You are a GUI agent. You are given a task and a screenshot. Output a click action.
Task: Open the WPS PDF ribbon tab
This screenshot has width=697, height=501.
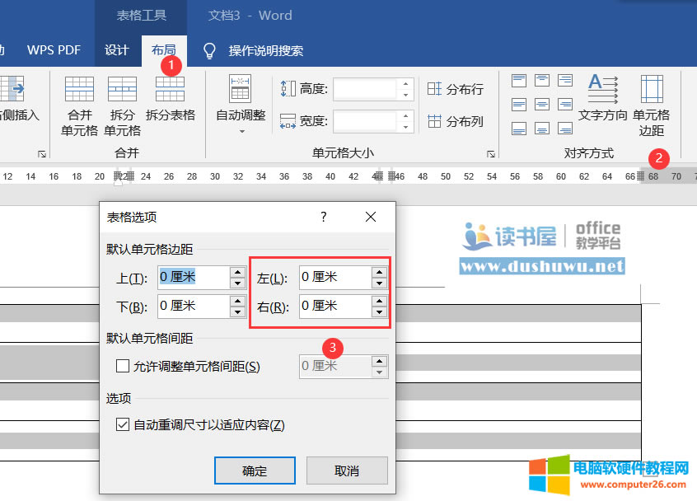(x=54, y=50)
